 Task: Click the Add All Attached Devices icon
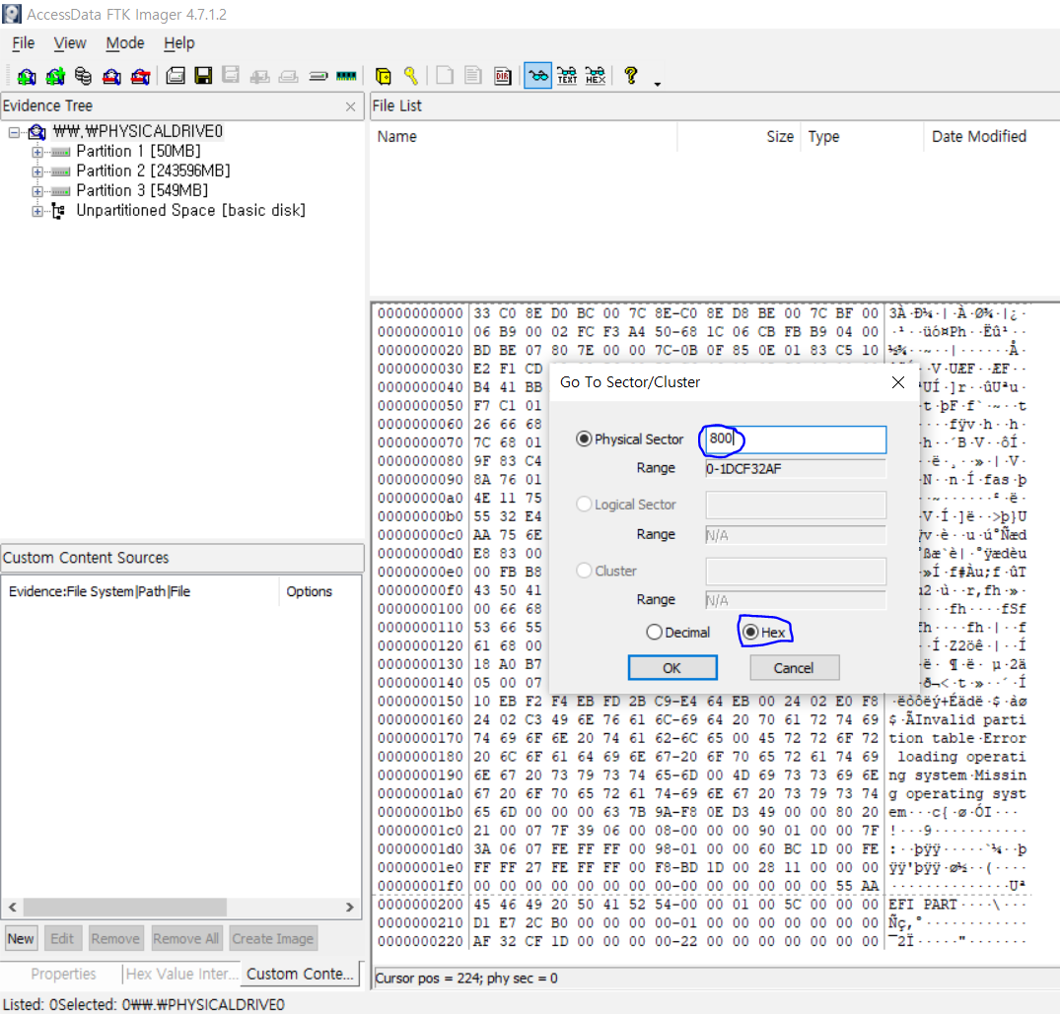click(55, 76)
